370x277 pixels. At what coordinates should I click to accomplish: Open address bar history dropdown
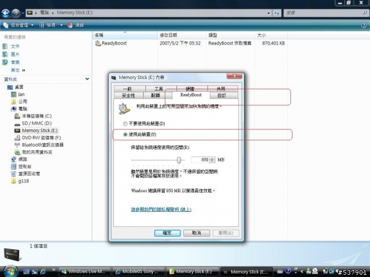point(268,13)
